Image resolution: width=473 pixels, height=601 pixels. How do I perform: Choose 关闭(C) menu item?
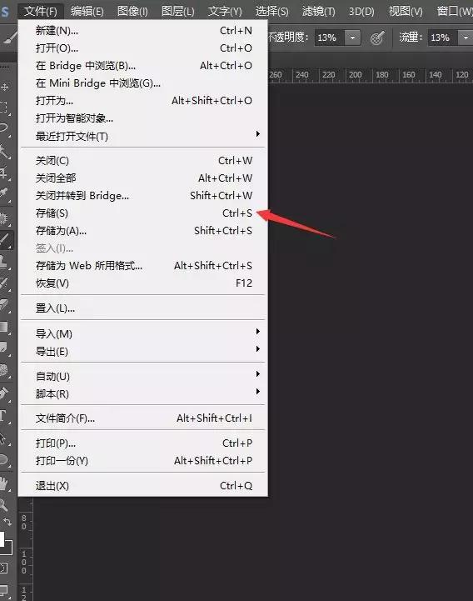(x=143, y=161)
